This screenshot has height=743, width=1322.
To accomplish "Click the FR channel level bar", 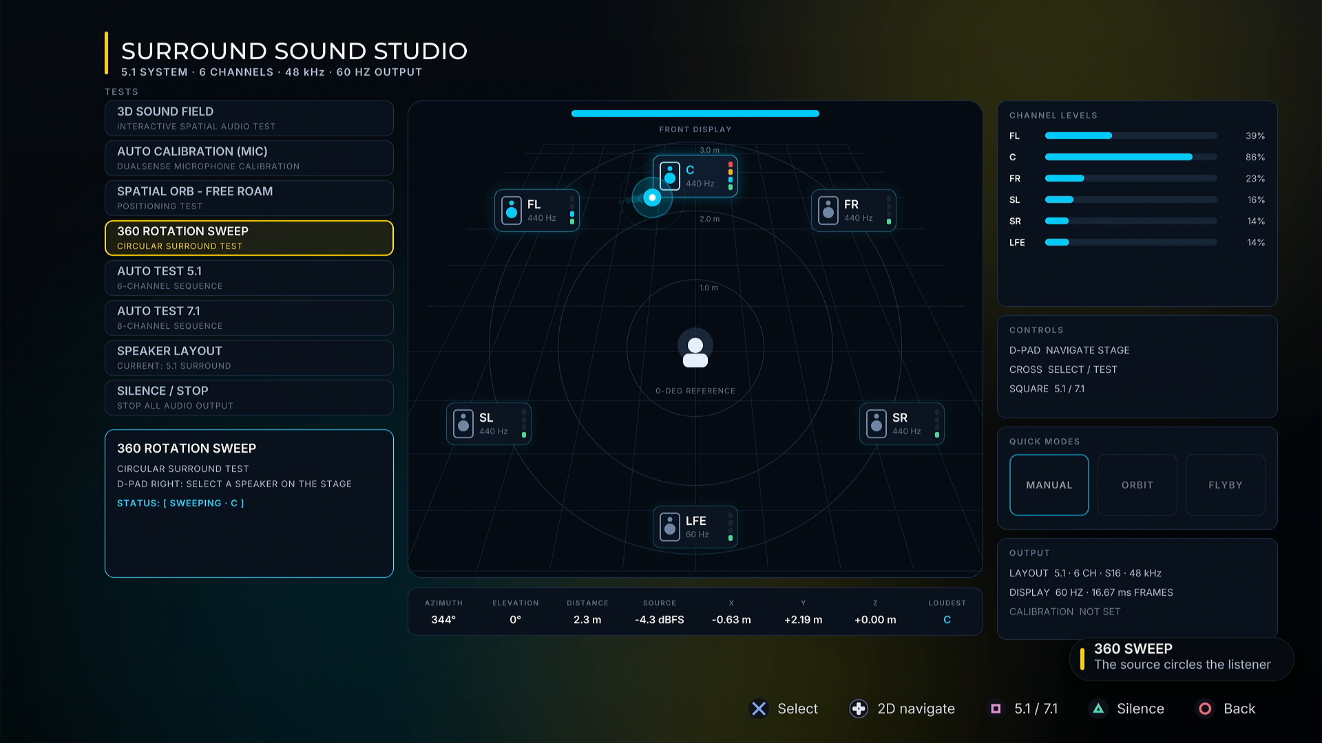I will [1131, 178].
